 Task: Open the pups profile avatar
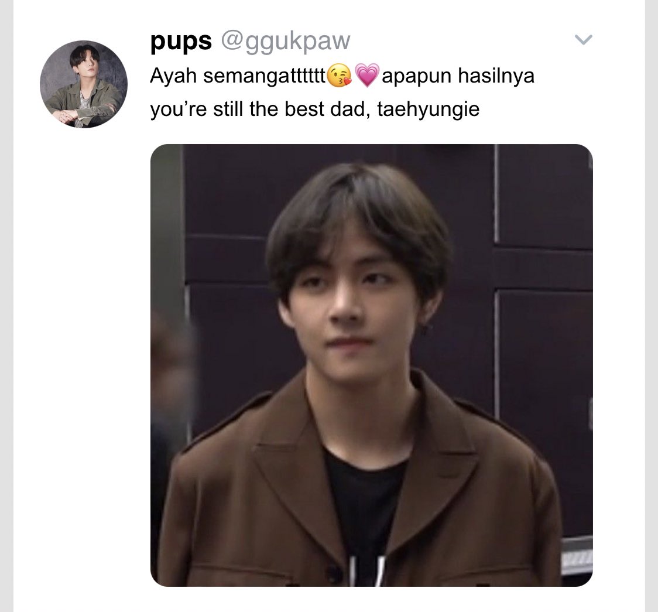point(84,84)
